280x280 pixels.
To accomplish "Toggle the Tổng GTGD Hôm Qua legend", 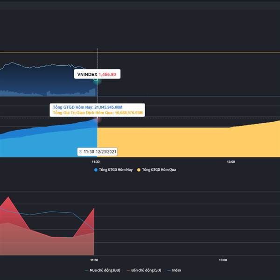I will click(x=156, y=170).
